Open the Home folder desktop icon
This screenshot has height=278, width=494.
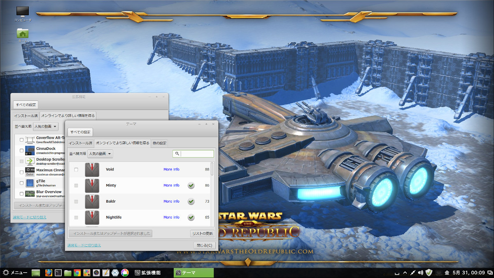tap(23, 35)
